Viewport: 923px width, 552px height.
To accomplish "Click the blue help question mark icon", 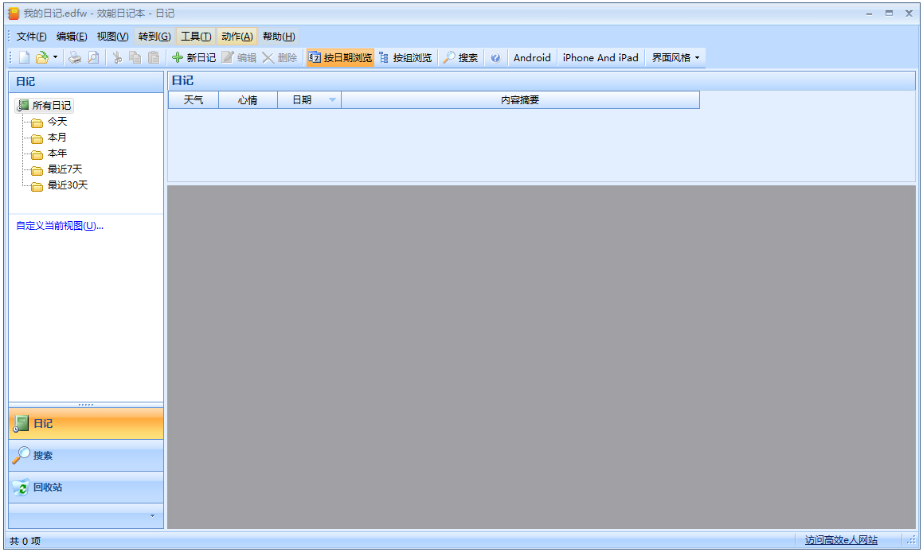I will pos(495,57).
